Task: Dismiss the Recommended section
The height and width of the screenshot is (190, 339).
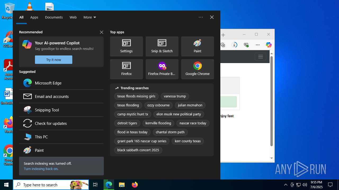Action: click(x=101, y=32)
